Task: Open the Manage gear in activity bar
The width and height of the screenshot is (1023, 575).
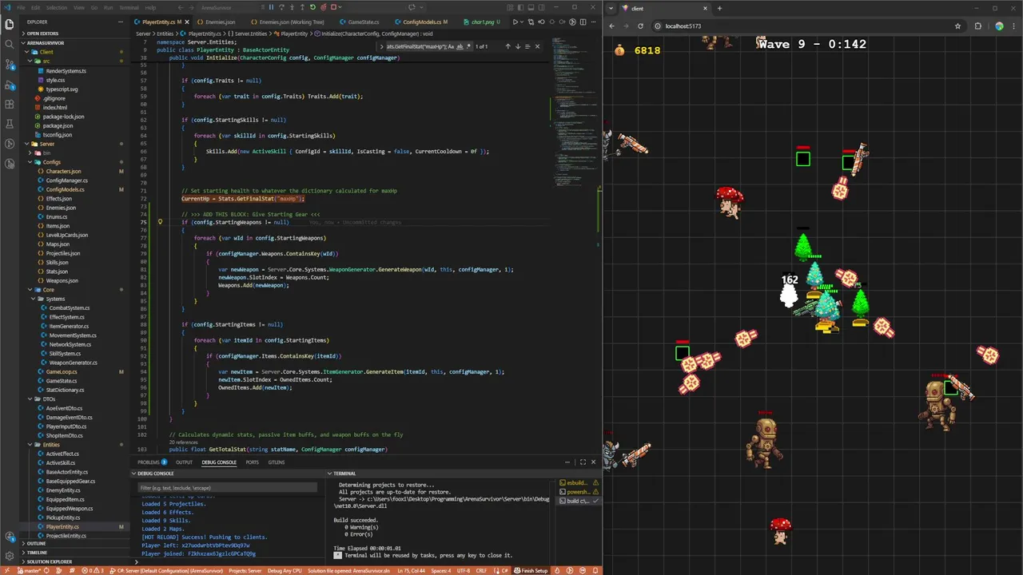Action: 10,556
